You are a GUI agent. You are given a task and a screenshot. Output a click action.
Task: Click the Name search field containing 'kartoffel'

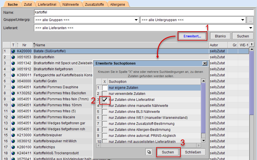pyautogui.click(x=143, y=13)
